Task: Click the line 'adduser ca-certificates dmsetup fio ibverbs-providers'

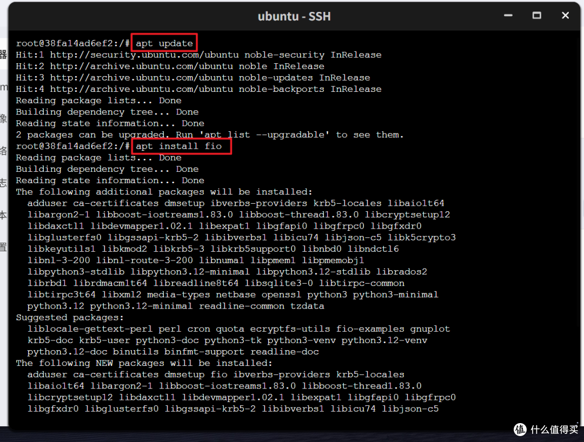Action: pyautogui.click(x=216, y=374)
